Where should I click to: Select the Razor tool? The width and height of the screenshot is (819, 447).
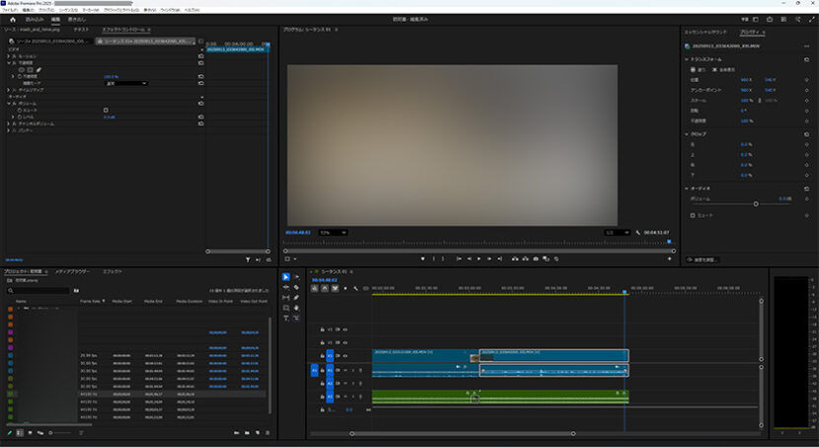[x=296, y=287]
